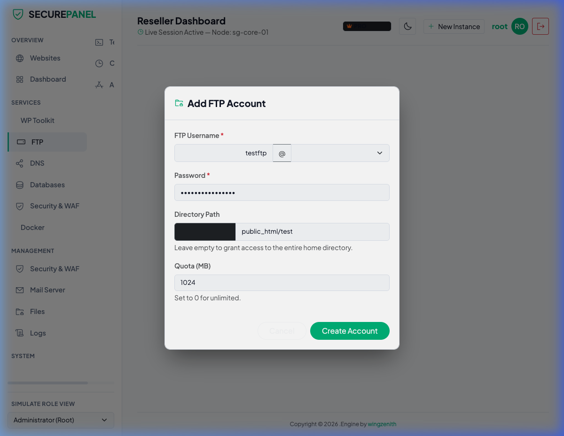The height and width of the screenshot is (436, 564).
Task: Click the redacted directory path prefix
Action: (x=205, y=232)
